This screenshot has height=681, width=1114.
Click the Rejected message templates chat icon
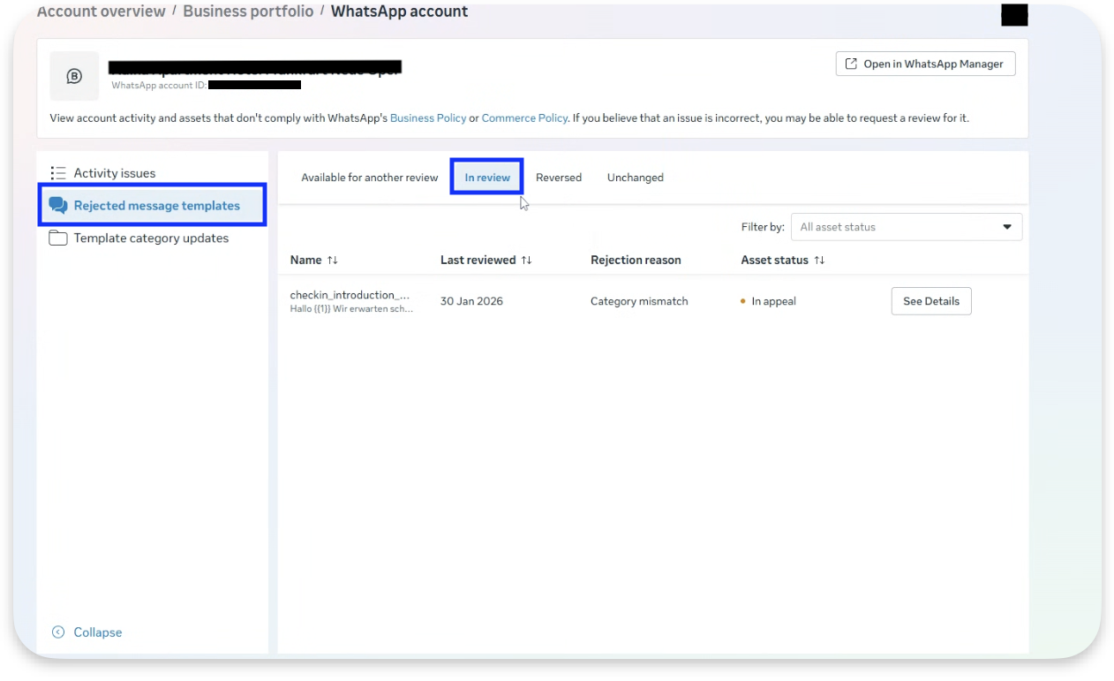(x=58, y=206)
